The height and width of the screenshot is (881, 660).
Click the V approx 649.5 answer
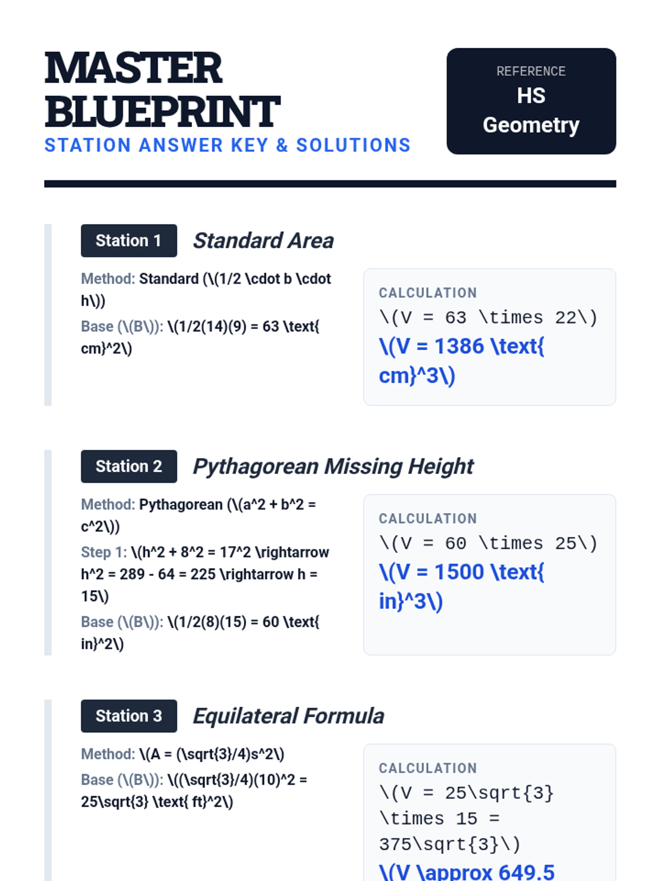click(x=467, y=872)
